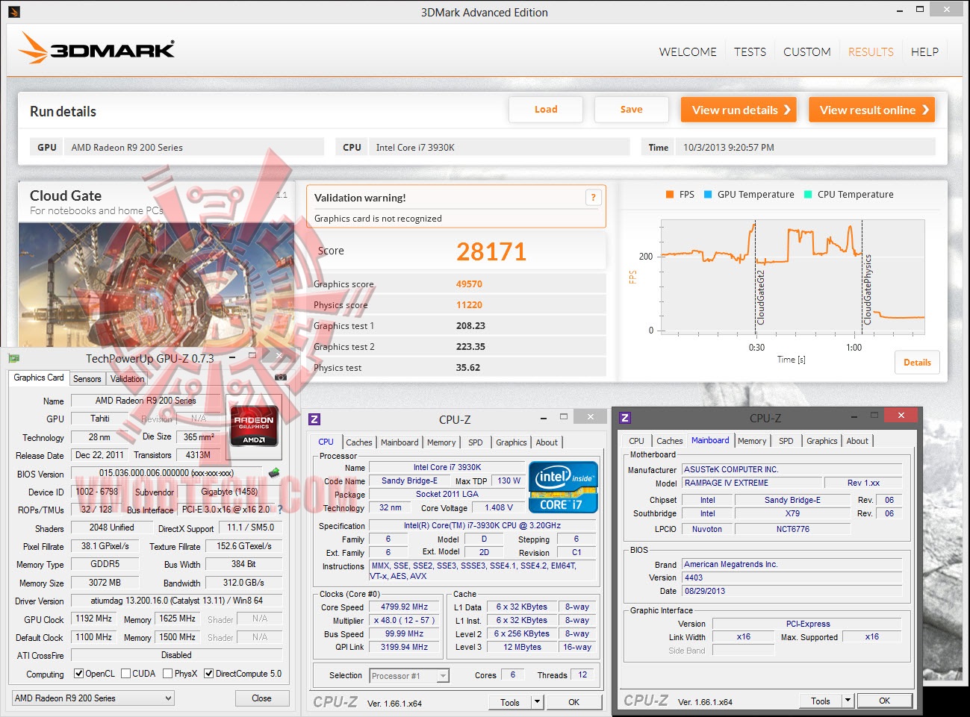Take a GPU-Z screenshot with the camera icon
The width and height of the screenshot is (970, 717).
click(281, 378)
